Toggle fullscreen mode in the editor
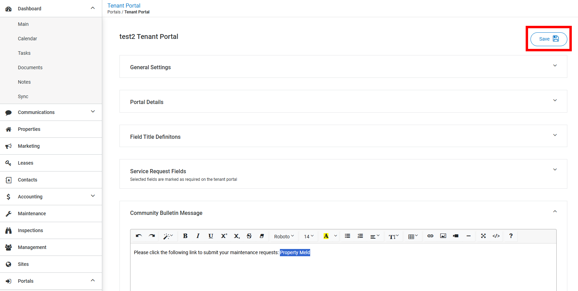578x291 pixels. (483, 236)
